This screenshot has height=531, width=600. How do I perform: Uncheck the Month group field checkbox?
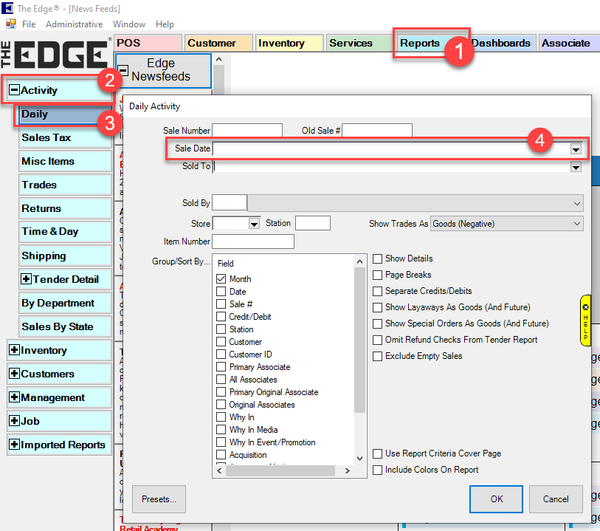(221, 279)
